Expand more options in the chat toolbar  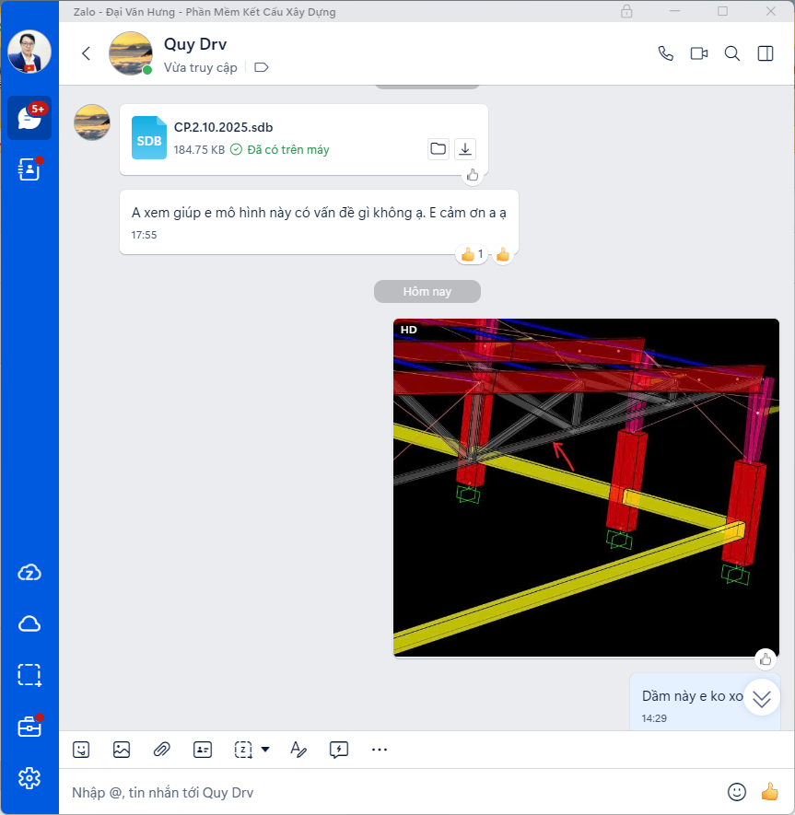380,750
